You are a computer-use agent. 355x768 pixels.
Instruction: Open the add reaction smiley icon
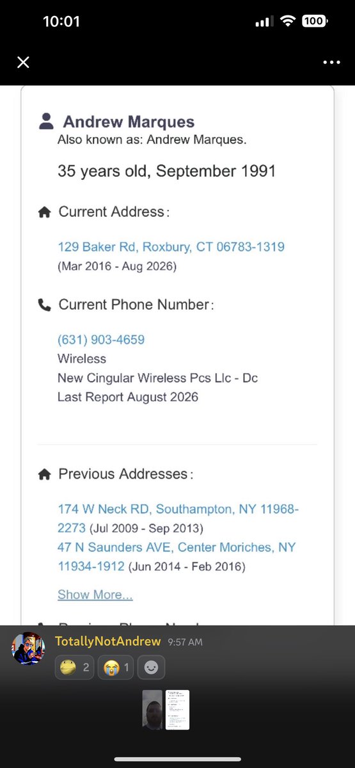(x=150, y=668)
